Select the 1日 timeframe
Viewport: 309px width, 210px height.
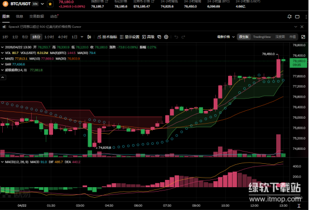point(74,37)
